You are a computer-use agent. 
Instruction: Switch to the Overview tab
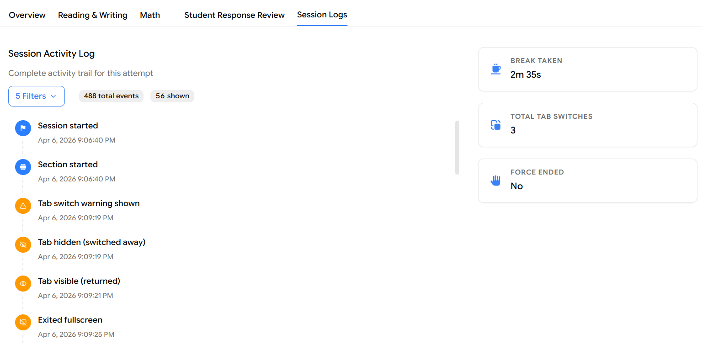(27, 15)
